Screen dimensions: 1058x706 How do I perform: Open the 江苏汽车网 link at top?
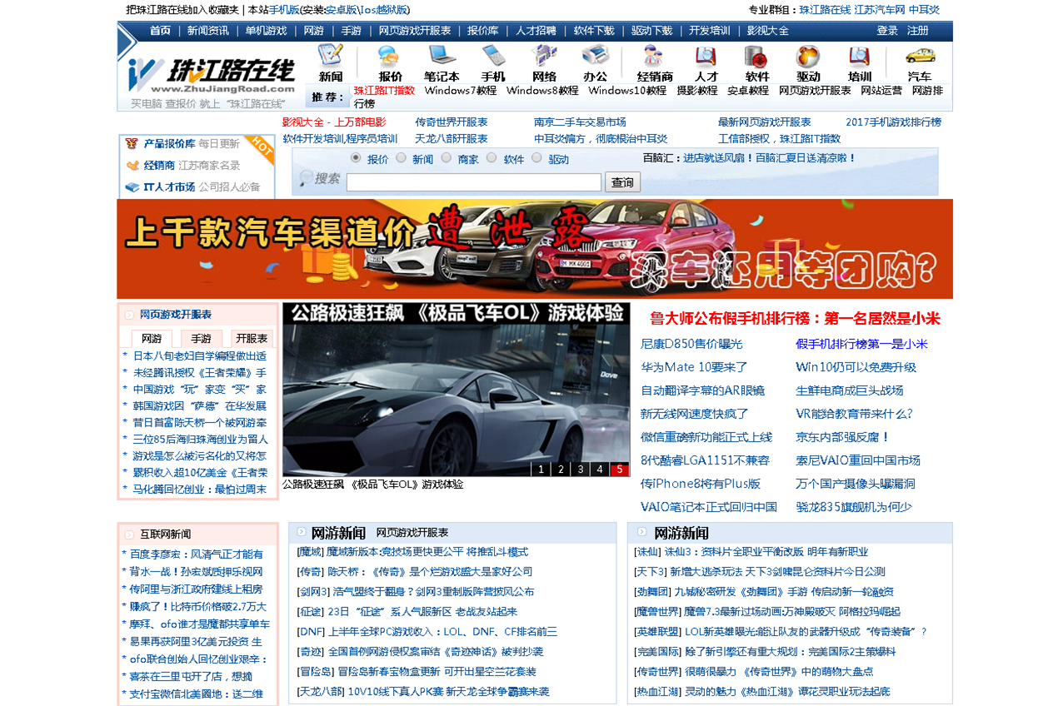(x=880, y=10)
